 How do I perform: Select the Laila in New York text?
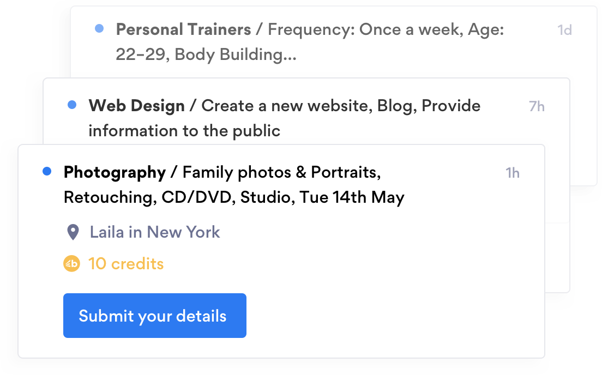[155, 232]
